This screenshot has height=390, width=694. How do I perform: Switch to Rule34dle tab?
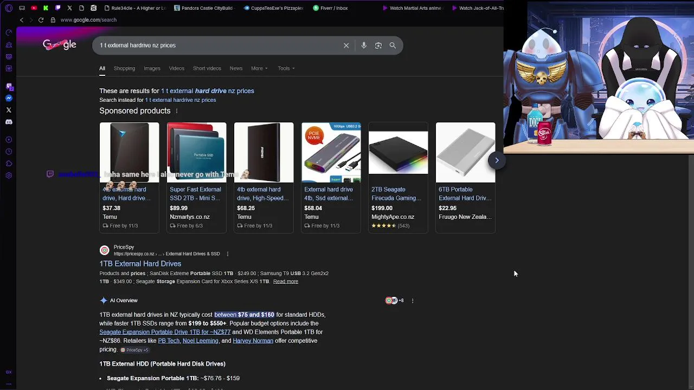pyautogui.click(x=134, y=8)
